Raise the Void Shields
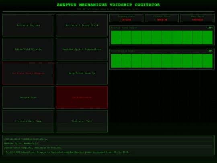 [28, 49]
